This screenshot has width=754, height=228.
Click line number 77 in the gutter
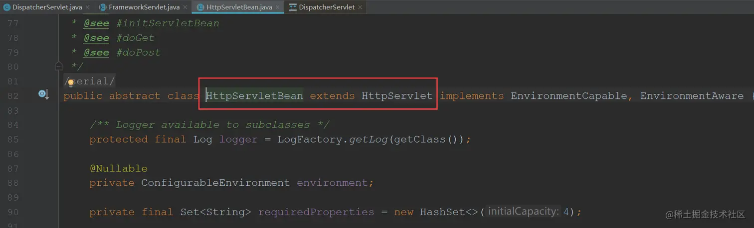click(13, 23)
